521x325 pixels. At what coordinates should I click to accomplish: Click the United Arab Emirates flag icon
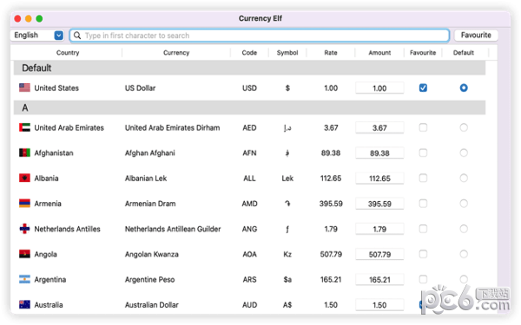(x=24, y=127)
